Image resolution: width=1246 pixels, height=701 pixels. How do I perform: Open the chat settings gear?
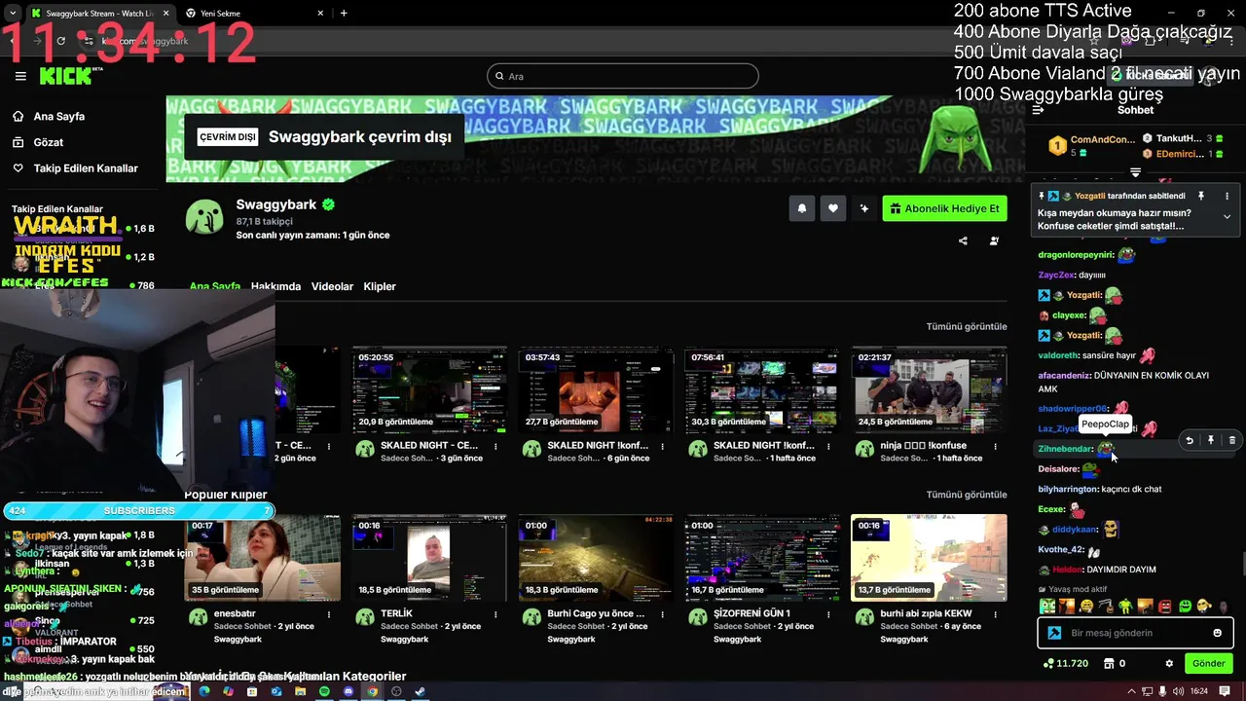[1169, 663]
